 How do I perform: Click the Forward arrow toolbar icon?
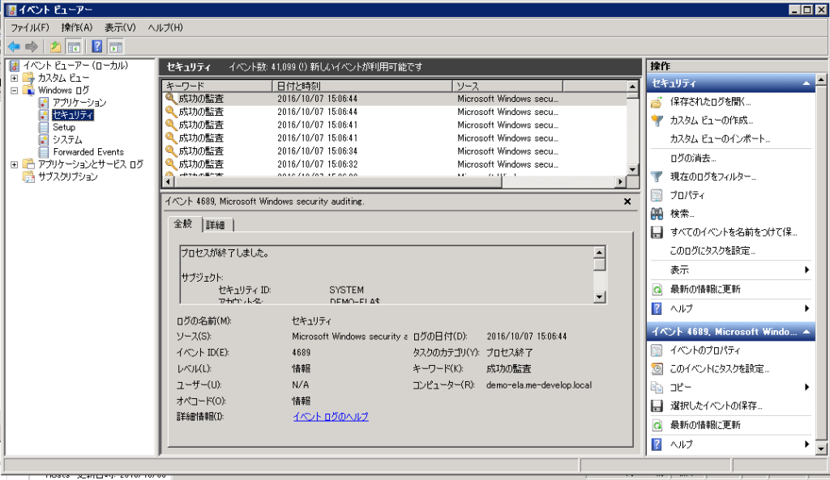tap(32, 46)
